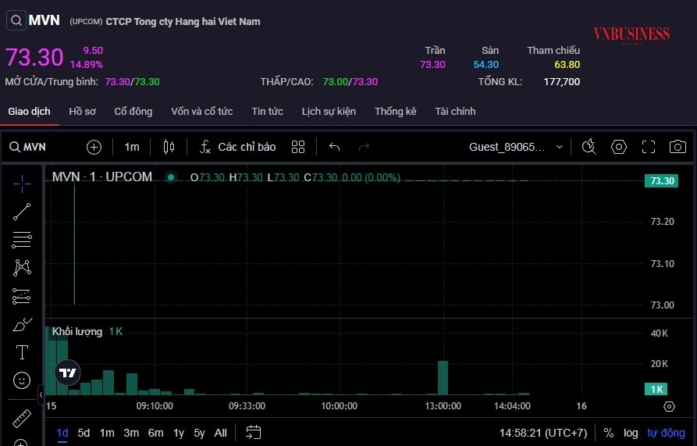Viewport: 697px width, 446px height.
Task: Click the 73.30 price axis label
Action: (661, 181)
